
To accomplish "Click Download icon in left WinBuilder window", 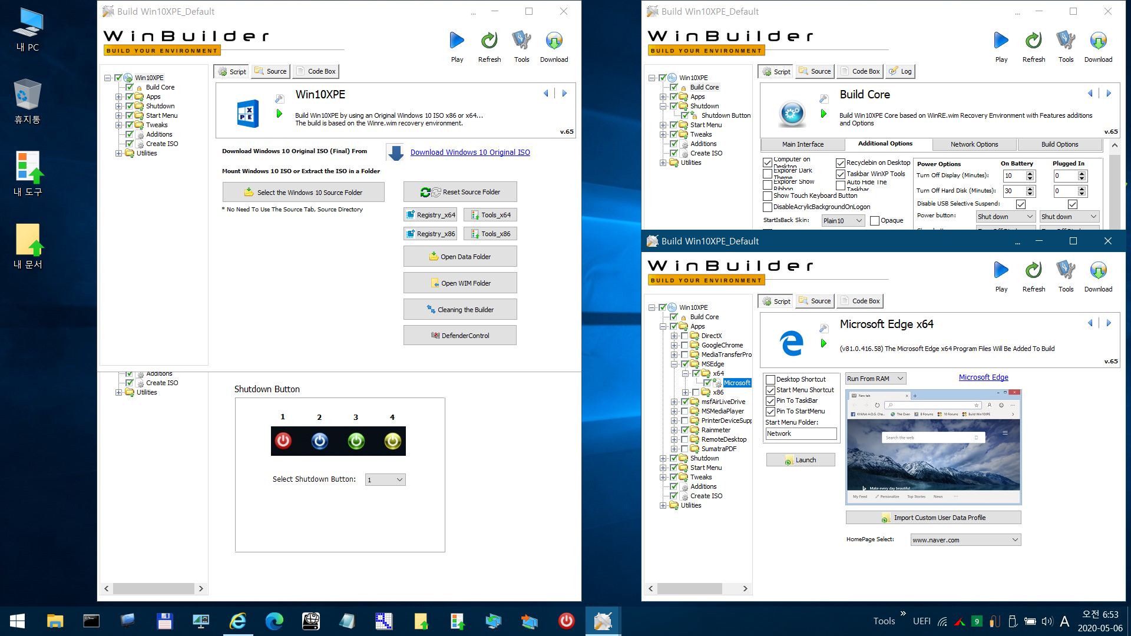I will coord(554,41).
